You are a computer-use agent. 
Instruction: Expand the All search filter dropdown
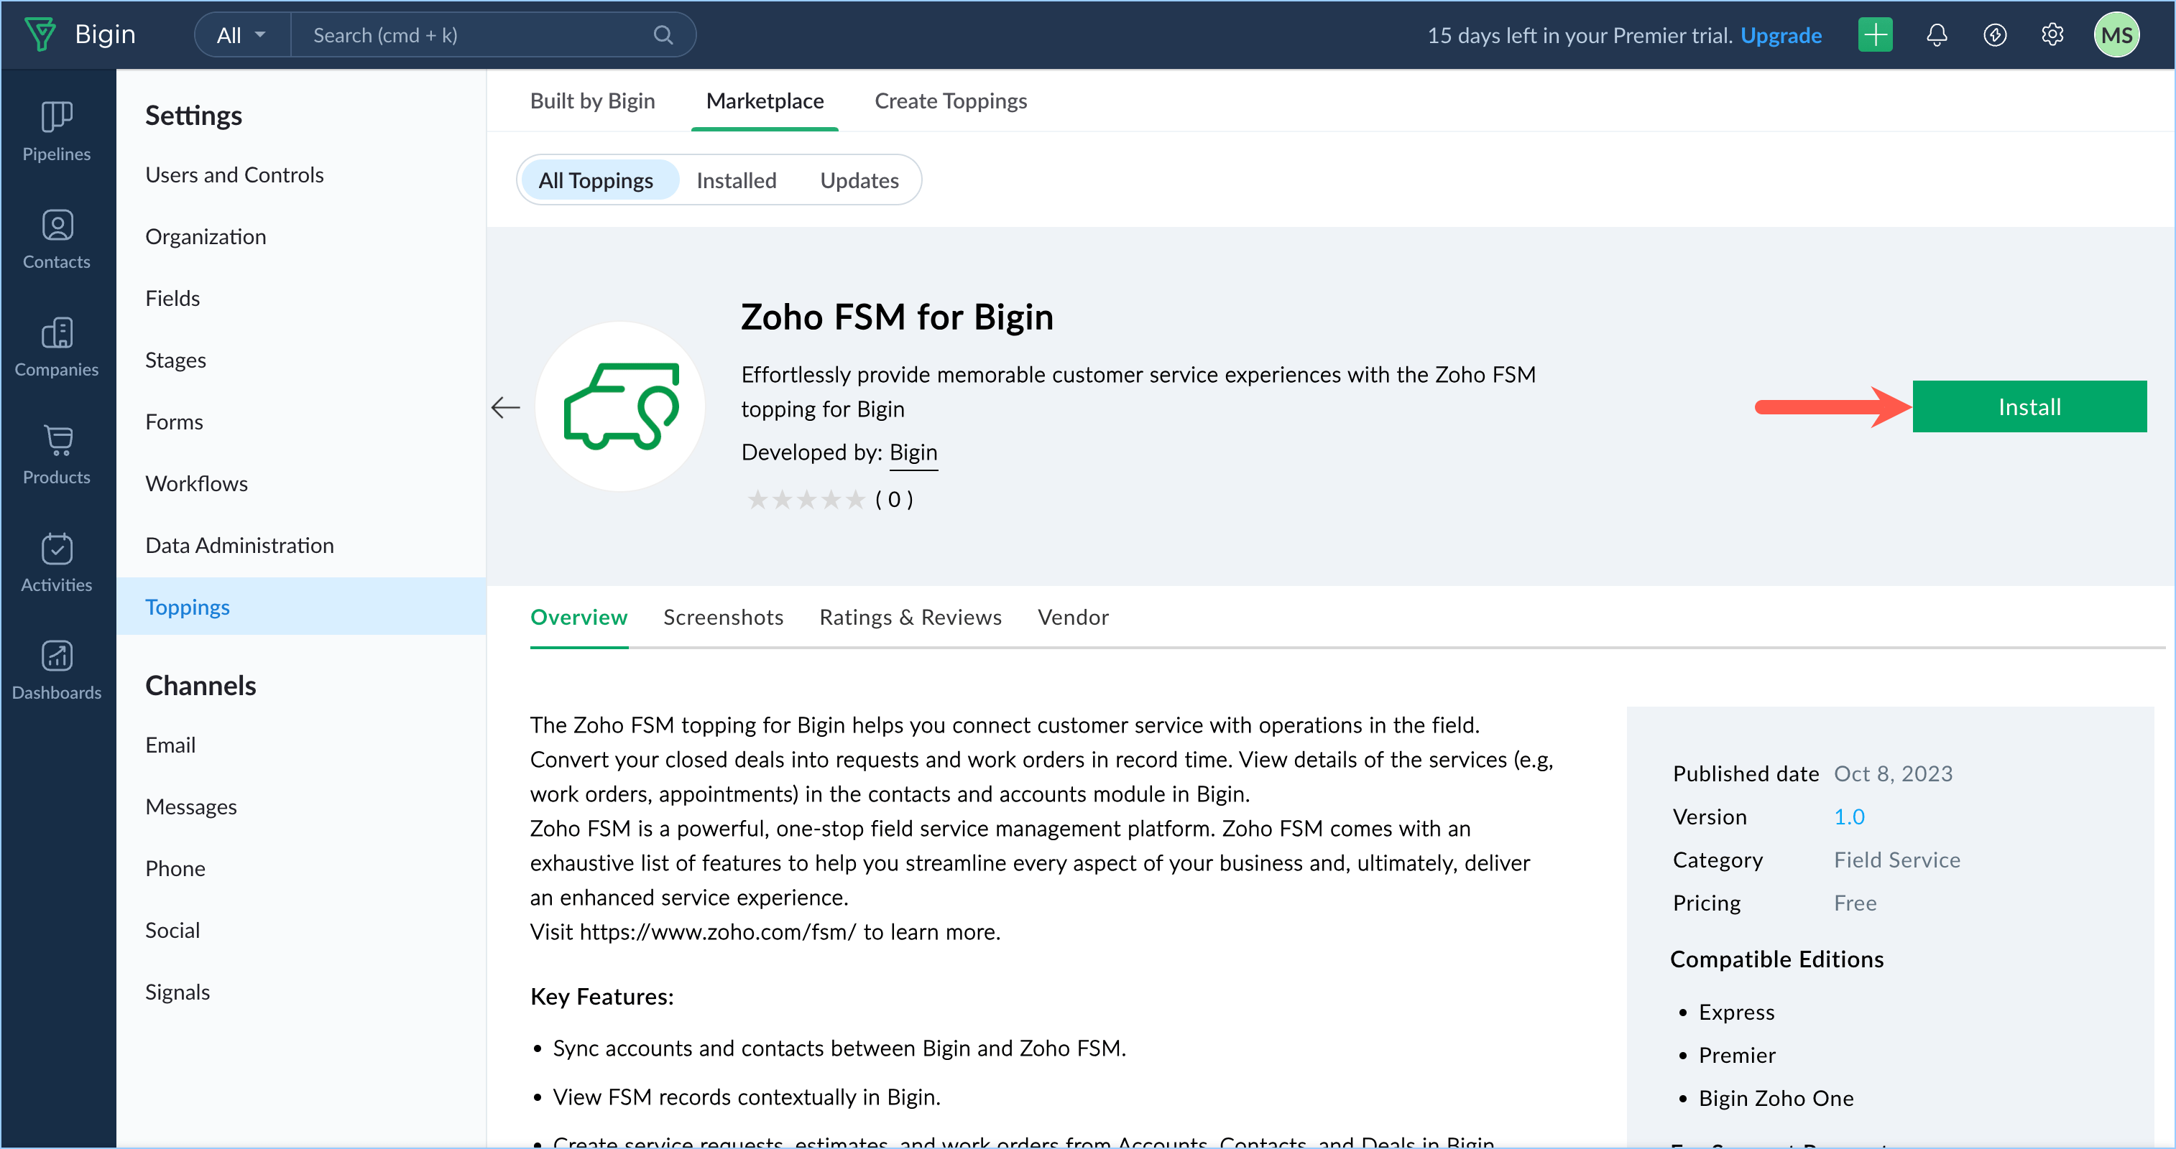[x=241, y=34]
